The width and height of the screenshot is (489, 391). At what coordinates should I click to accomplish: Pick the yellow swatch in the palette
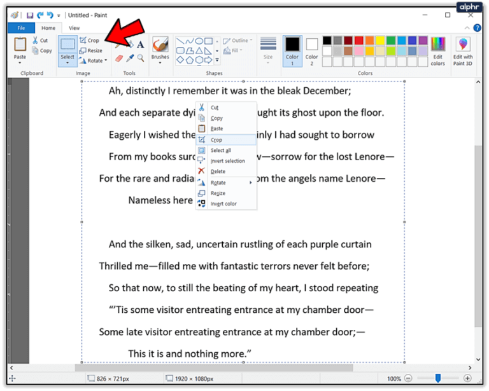tap(380, 41)
